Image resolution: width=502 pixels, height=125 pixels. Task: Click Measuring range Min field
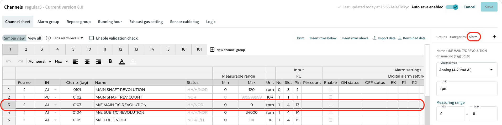point(451,114)
